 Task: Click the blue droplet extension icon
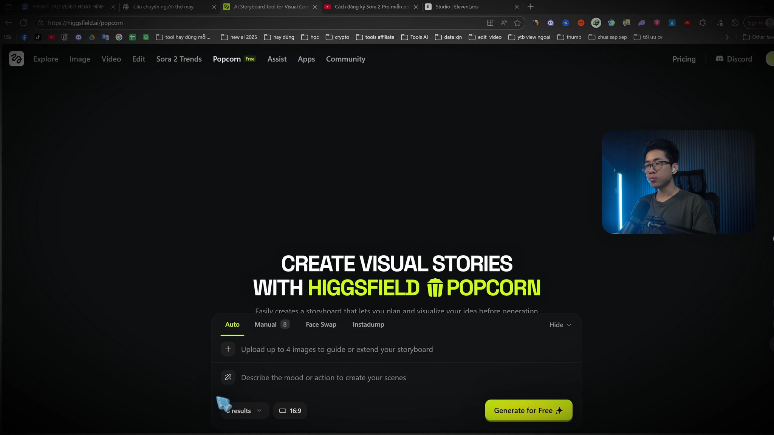tap(672, 23)
